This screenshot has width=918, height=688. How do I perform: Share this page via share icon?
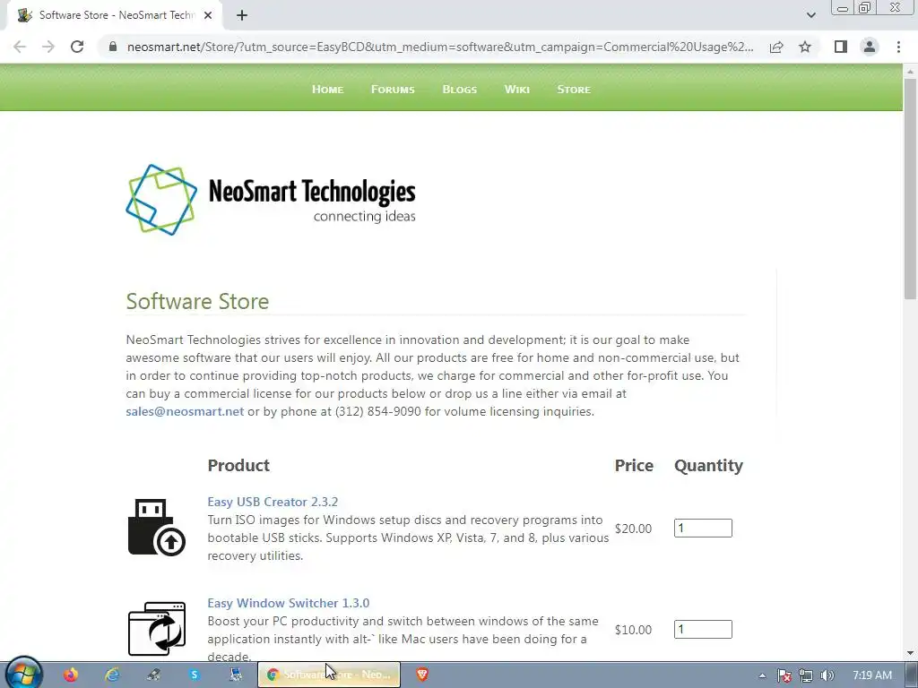tap(776, 47)
